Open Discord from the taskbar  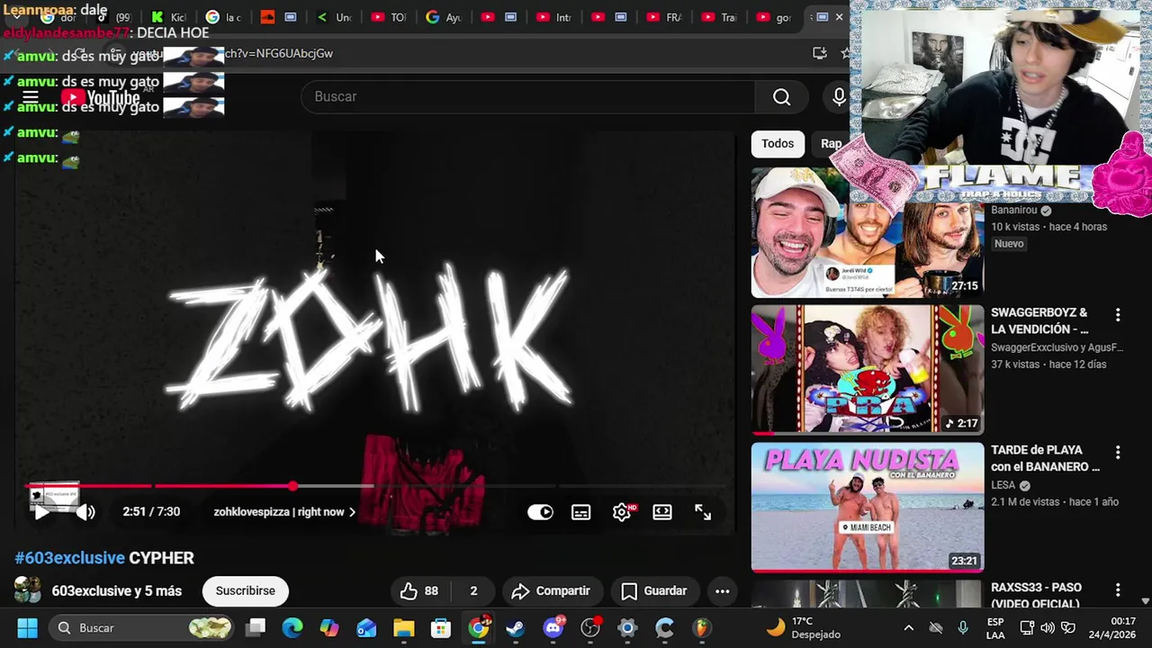[x=553, y=628]
